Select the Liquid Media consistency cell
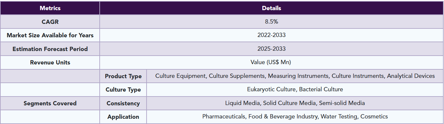This screenshot has height=124, width=444. coord(295,103)
